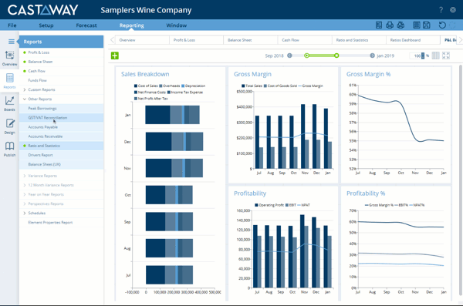Image resolution: width=463 pixels, height=306 pixels.
Task: Open the Cash Flow report in the sidebar
Action: pyautogui.click(x=62, y=71)
